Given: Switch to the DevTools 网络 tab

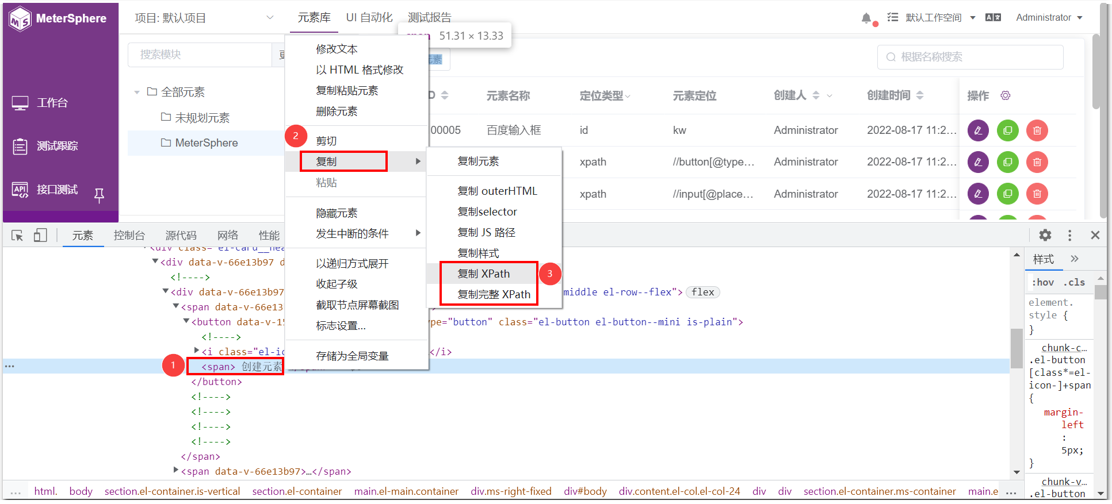Looking at the screenshot, I should tap(228, 235).
